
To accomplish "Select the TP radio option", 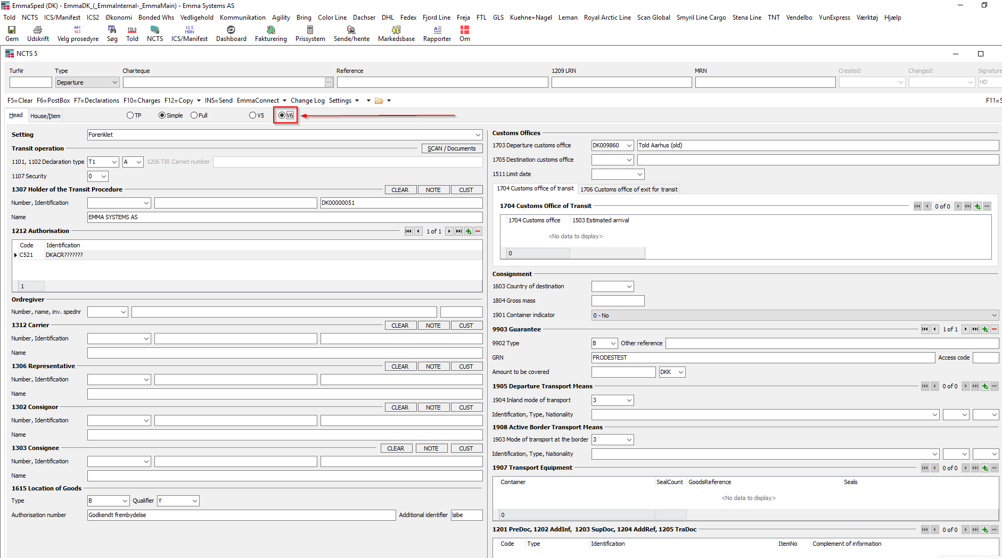I will [130, 115].
